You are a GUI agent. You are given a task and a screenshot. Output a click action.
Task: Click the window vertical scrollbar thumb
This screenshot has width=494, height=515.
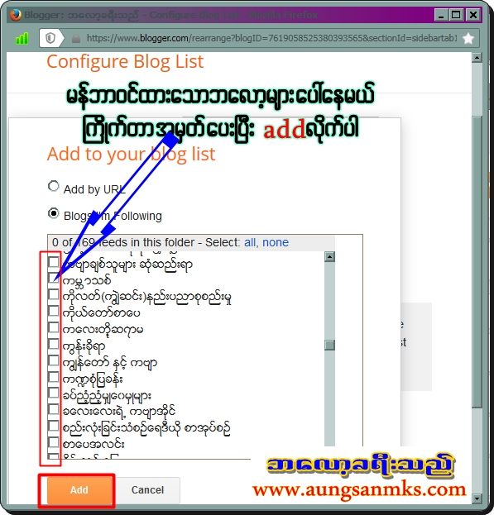[477, 262]
